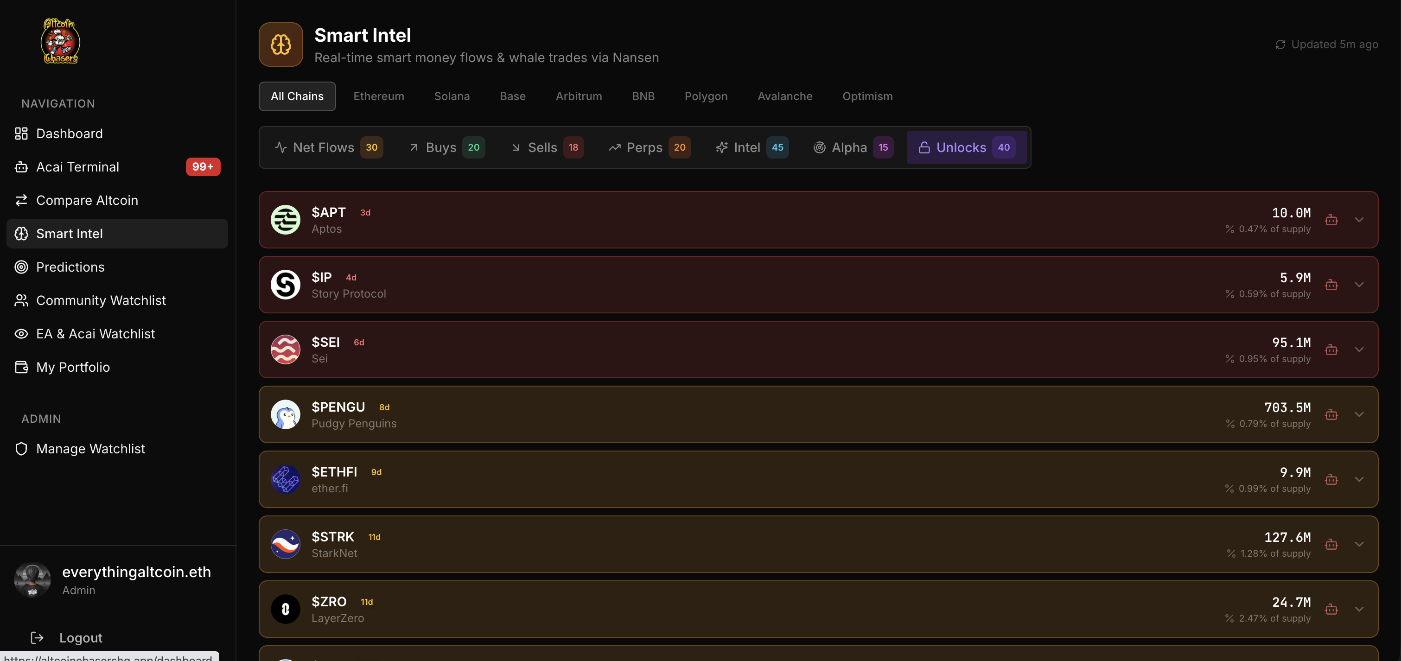Click the refresh icon next to Updated 5m ago

pos(1280,44)
